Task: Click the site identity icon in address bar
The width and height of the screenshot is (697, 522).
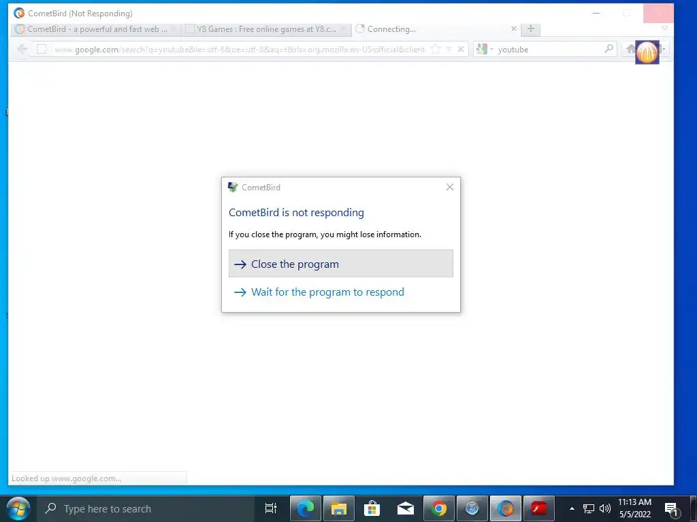Action: [x=42, y=49]
